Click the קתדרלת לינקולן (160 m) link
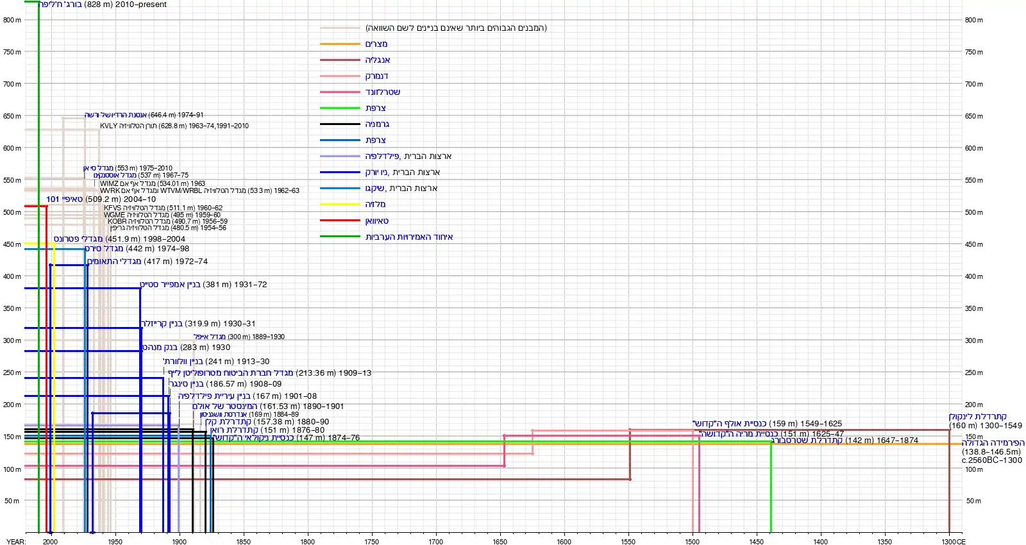 point(977,416)
